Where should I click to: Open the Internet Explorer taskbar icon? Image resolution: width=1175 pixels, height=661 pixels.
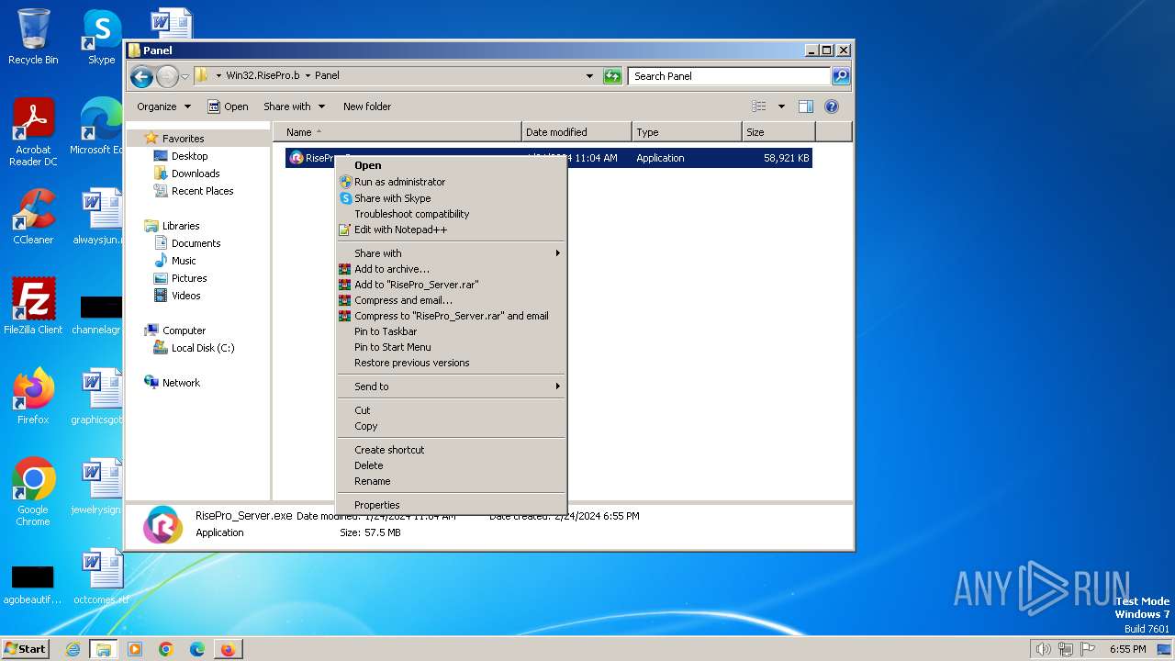73,649
